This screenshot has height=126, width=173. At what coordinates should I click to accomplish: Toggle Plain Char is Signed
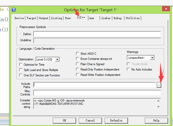click(77, 64)
